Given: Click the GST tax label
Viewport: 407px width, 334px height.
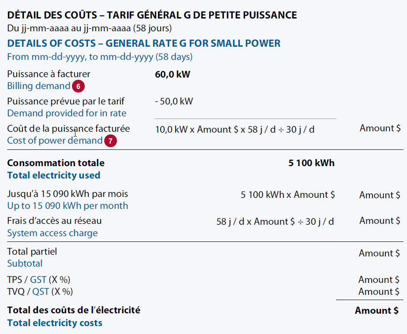Looking at the screenshot, I should (x=38, y=280).
